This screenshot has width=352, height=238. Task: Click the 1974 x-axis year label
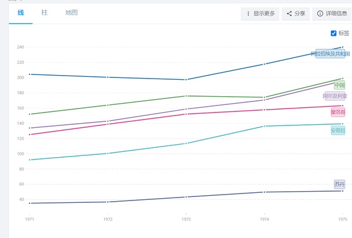point(264,219)
